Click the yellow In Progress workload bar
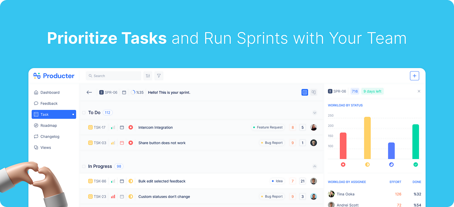 pos(367,138)
